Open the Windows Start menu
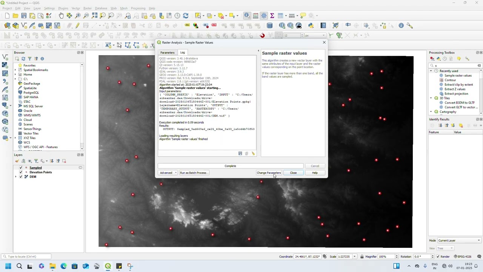This screenshot has width=483, height=272. tap(8, 266)
